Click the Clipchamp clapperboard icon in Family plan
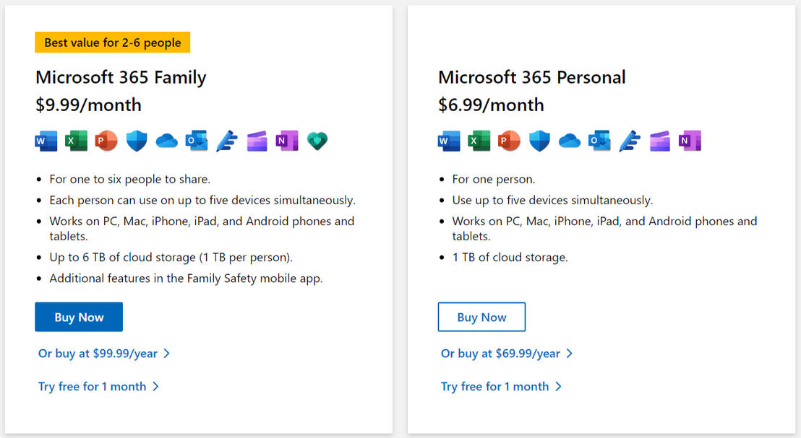 click(256, 141)
